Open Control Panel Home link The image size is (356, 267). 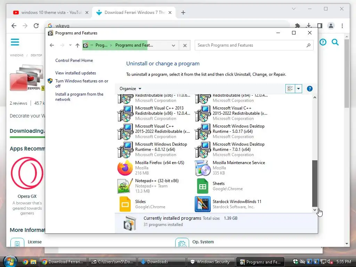click(74, 60)
